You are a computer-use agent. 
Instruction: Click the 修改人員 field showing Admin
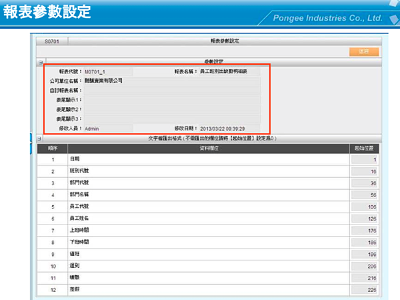[109, 128]
